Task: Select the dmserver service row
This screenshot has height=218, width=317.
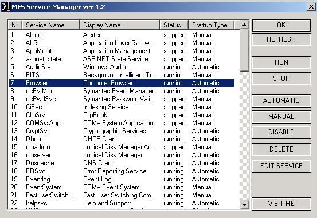Action: (122, 155)
